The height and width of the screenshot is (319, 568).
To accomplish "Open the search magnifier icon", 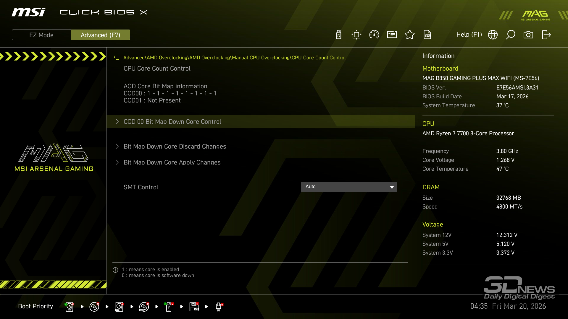I will pos(511,35).
